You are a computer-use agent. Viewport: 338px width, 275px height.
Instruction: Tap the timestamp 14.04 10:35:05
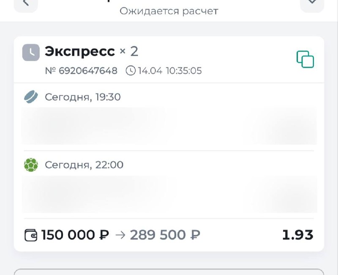pos(169,71)
